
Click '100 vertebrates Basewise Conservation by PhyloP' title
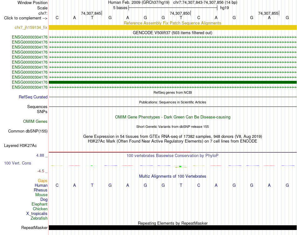173,156
